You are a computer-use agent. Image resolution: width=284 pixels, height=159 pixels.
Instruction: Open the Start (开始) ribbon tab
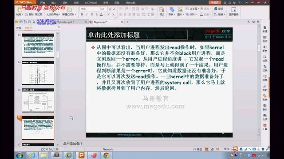coord(43,3)
